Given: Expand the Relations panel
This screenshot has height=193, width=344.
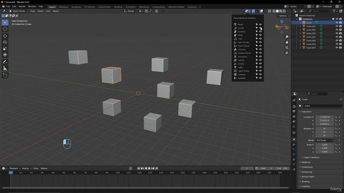Looking at the screenshot, I should pos(306,162).
